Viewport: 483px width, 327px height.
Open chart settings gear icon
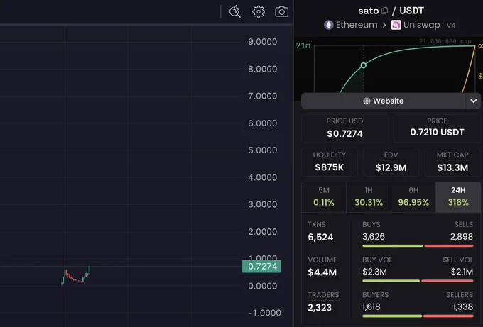pyautogui.click(x=258, y=11)
